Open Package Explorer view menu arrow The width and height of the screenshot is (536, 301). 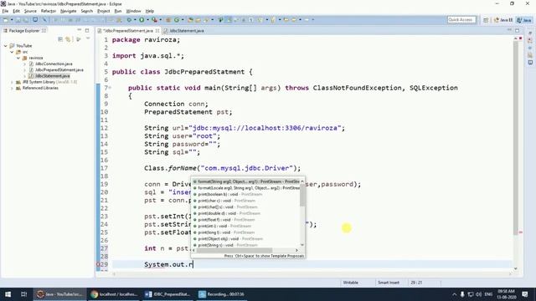click(x=88, y=39)
